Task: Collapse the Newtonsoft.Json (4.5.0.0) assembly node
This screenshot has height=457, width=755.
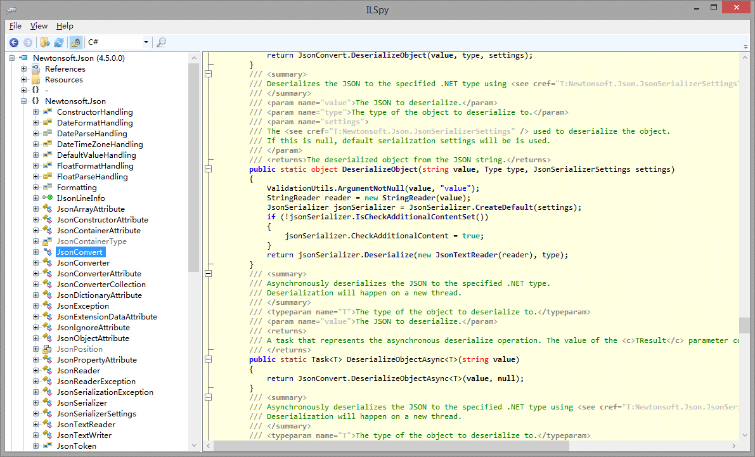Action: tap(12, 58)
